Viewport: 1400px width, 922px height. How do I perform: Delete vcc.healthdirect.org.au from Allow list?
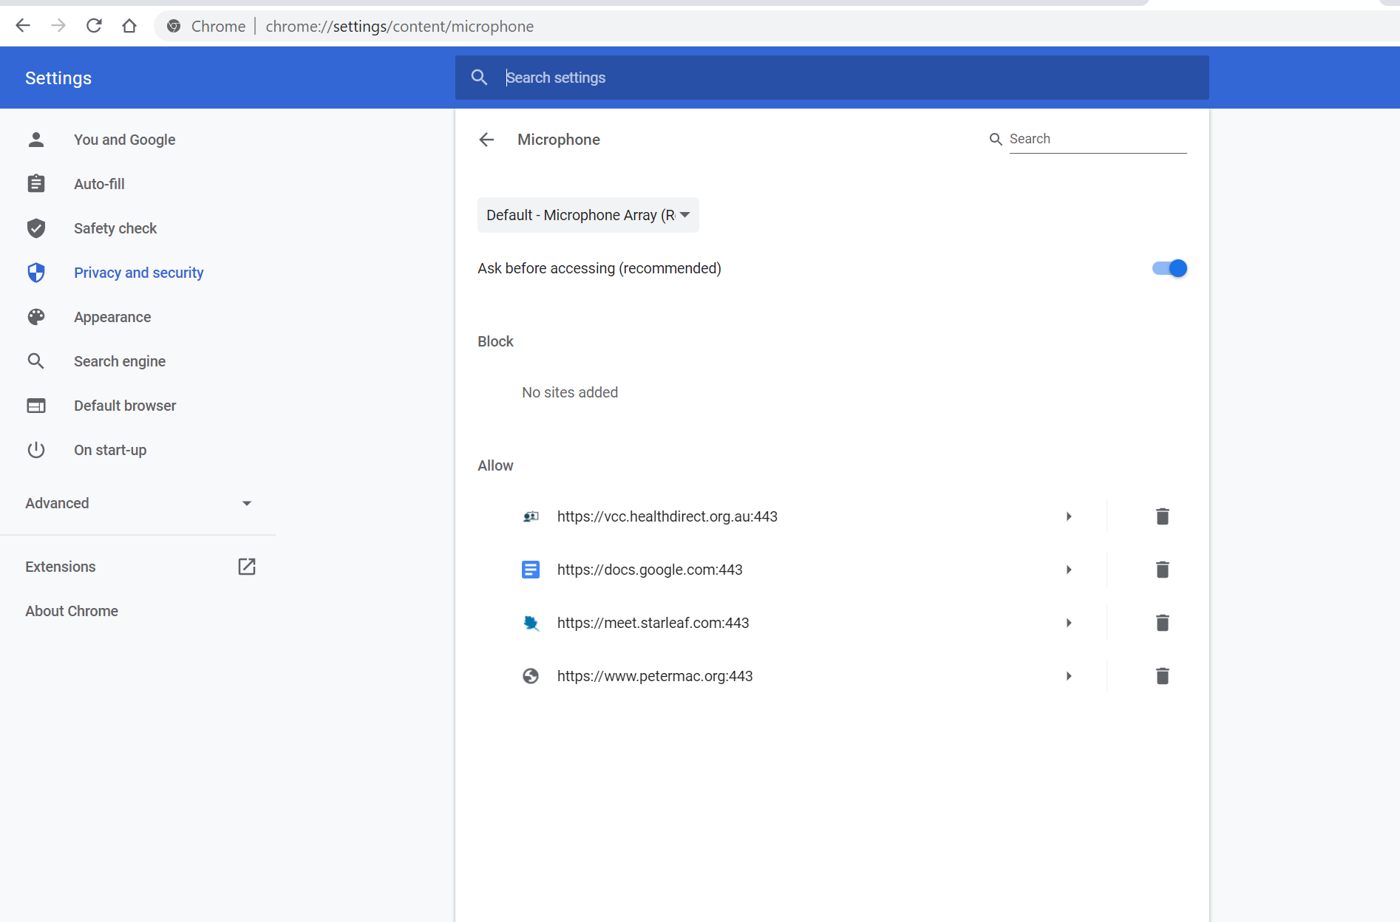(1162, 516)
